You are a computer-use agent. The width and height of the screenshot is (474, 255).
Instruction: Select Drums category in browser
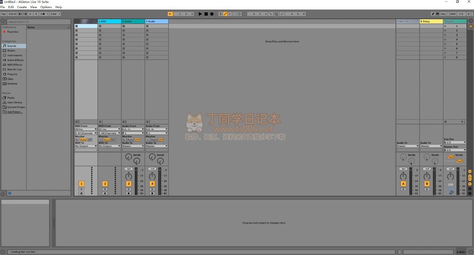[x=11, y=51]
